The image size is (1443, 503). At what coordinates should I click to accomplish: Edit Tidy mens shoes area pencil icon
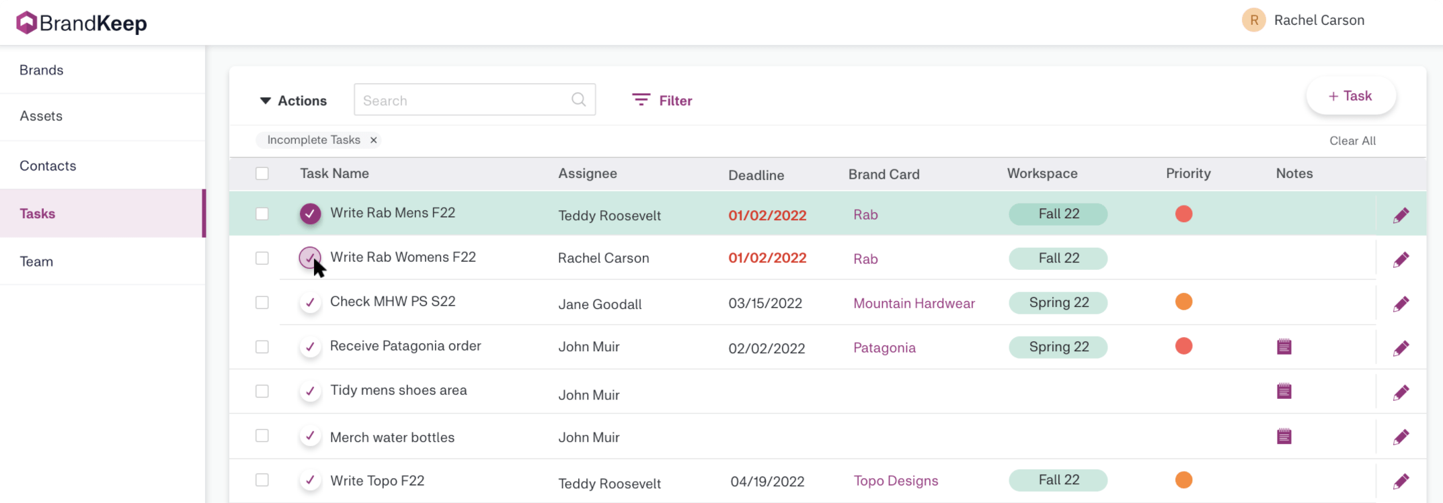click(x=1401, y=392)
